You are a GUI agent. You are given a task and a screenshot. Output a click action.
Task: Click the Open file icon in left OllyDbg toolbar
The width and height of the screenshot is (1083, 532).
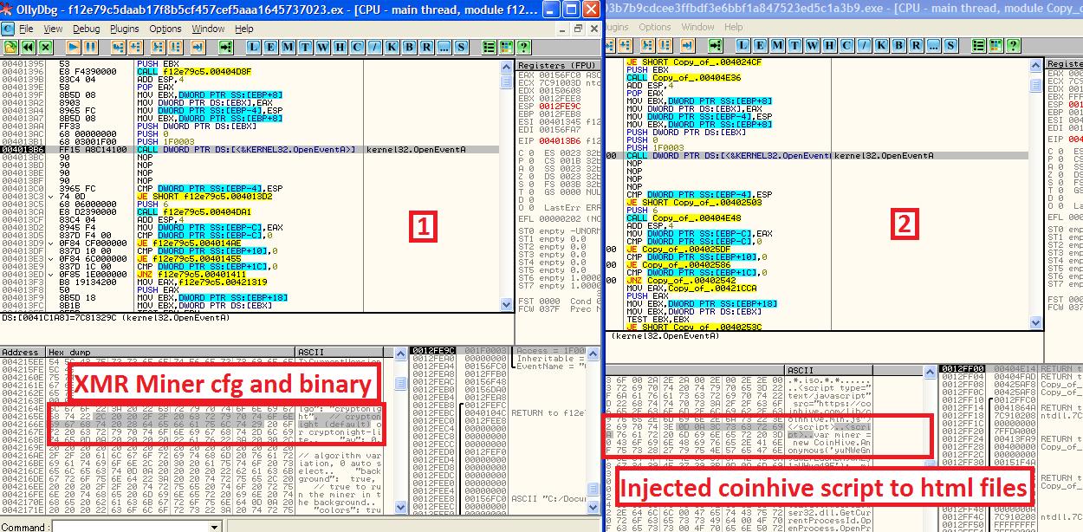click(x=10, y=46)
